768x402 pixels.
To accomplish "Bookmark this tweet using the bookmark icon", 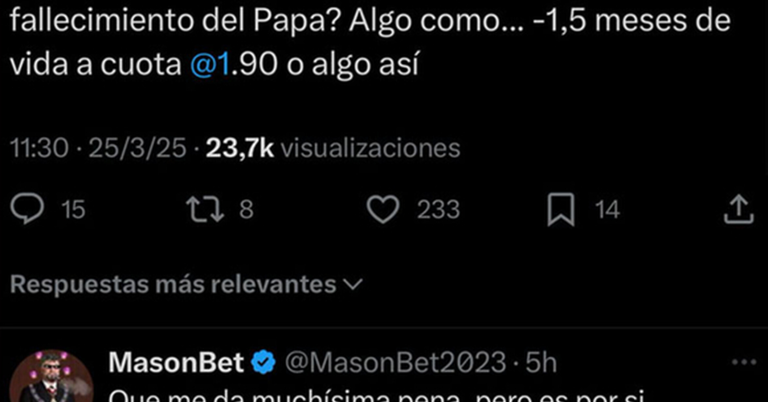I will pos(561,209).
